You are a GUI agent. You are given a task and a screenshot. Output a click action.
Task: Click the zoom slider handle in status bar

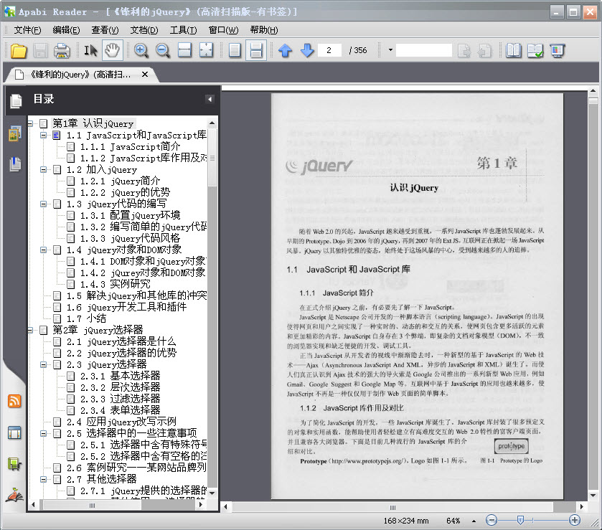tap(520, 521)
